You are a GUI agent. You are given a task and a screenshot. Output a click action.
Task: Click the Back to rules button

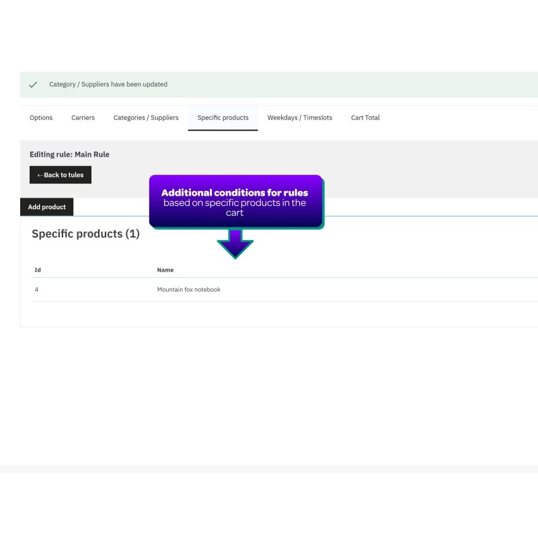click(x=61, y=175)
